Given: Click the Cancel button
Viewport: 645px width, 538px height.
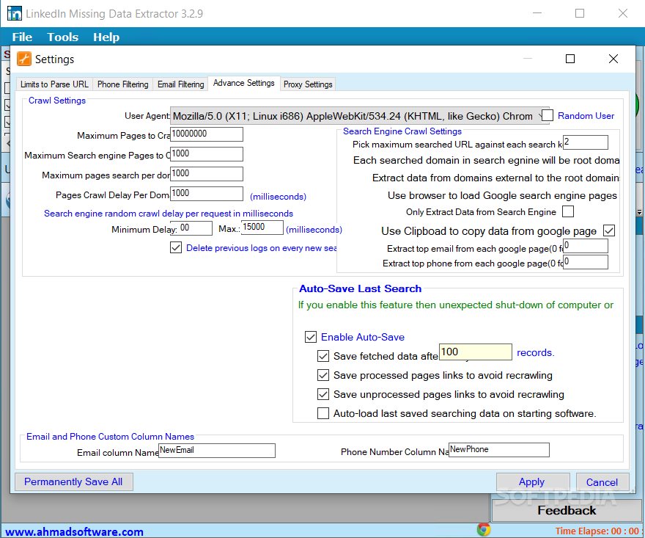Looking at the screenshot, I should (x=602, y=482).
